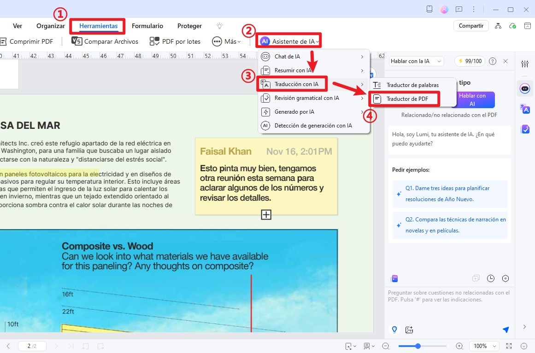535x353 pixels.
Task: Click the Hablar con AI button
Action: 472,99
